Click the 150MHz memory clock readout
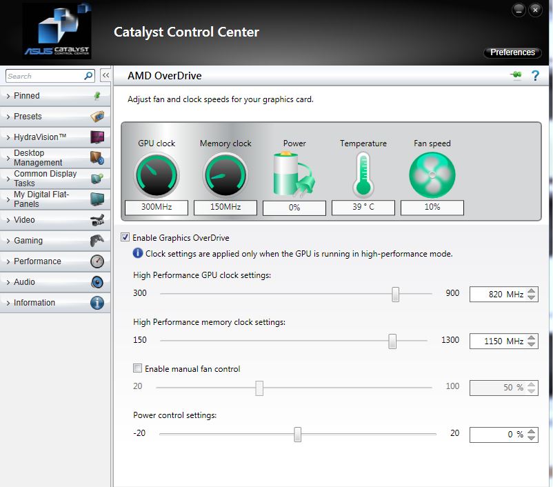 tap(225, 207)
